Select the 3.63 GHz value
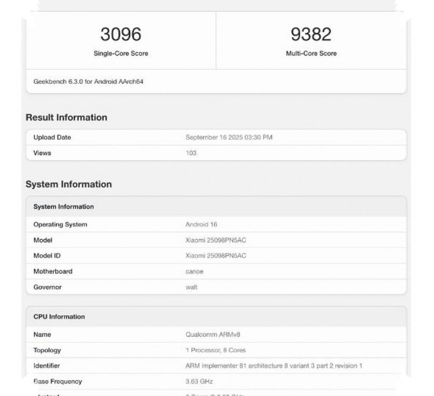The image size is (434, 396). [x=199, y=382]
